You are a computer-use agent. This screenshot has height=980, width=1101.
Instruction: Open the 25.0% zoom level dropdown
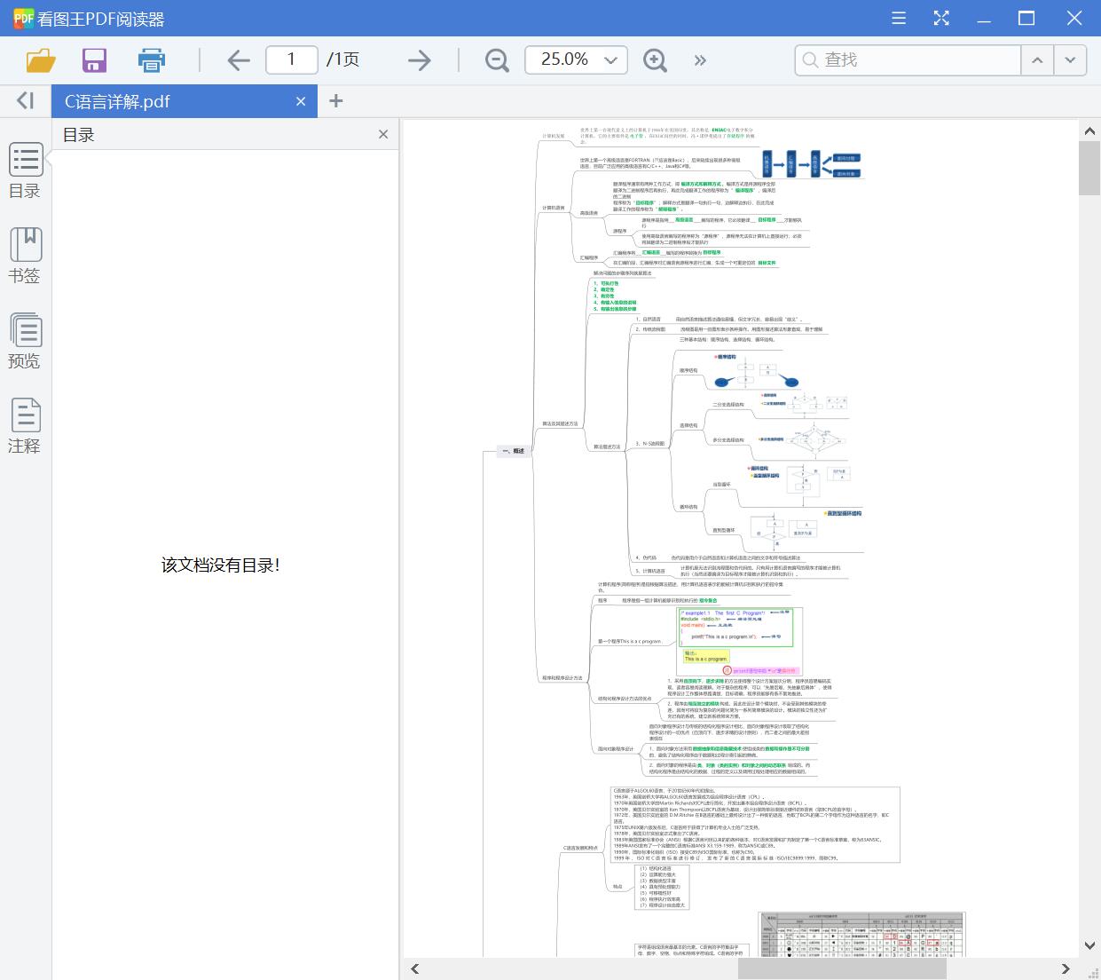610,59
